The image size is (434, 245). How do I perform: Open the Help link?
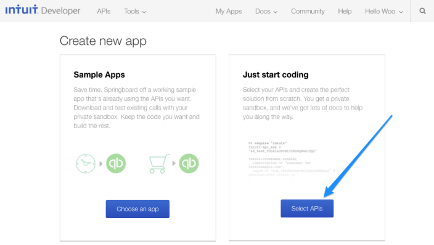tap(345, 11)
